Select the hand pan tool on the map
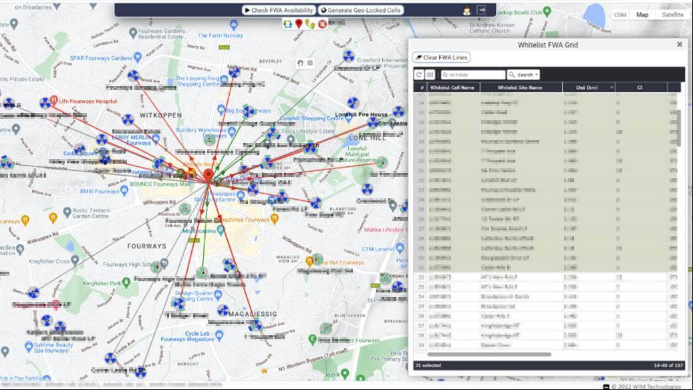This screenshot has width=693, height=390. click(x=301, y=63)
